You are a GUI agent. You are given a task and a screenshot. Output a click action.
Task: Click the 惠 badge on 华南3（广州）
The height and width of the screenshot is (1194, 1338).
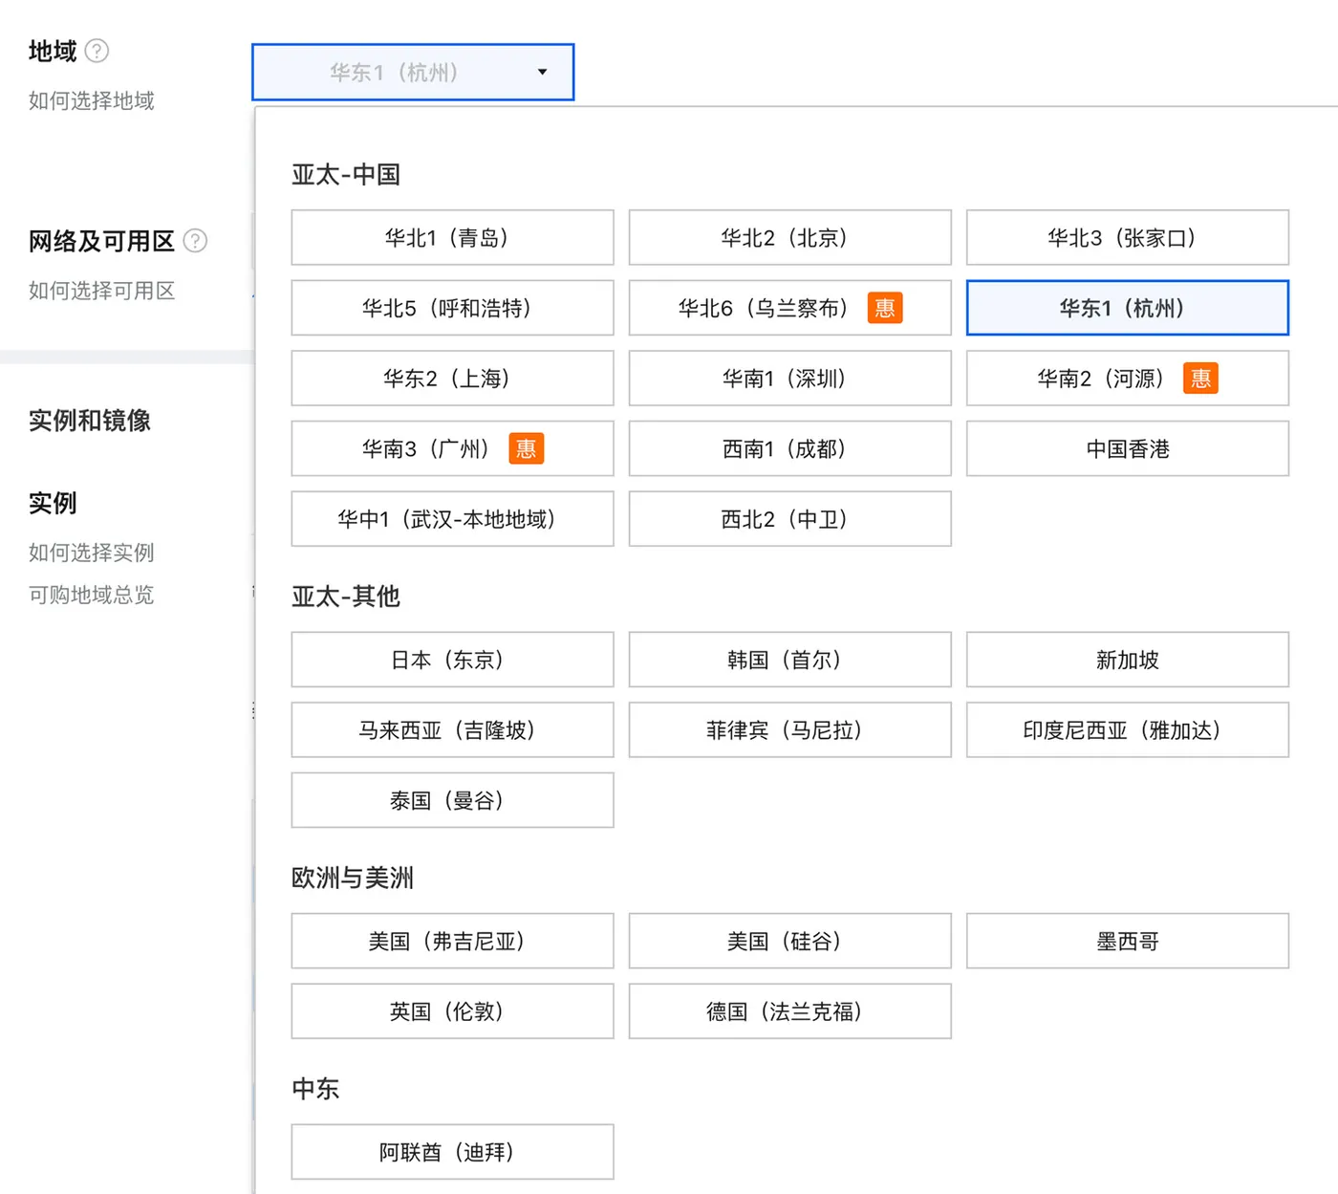[x=526, y=448]
